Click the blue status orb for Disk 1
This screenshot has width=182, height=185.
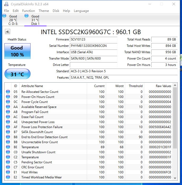click(26, 16)
